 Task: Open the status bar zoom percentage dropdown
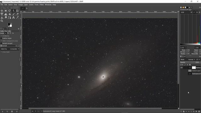click(x=40, y=111)
